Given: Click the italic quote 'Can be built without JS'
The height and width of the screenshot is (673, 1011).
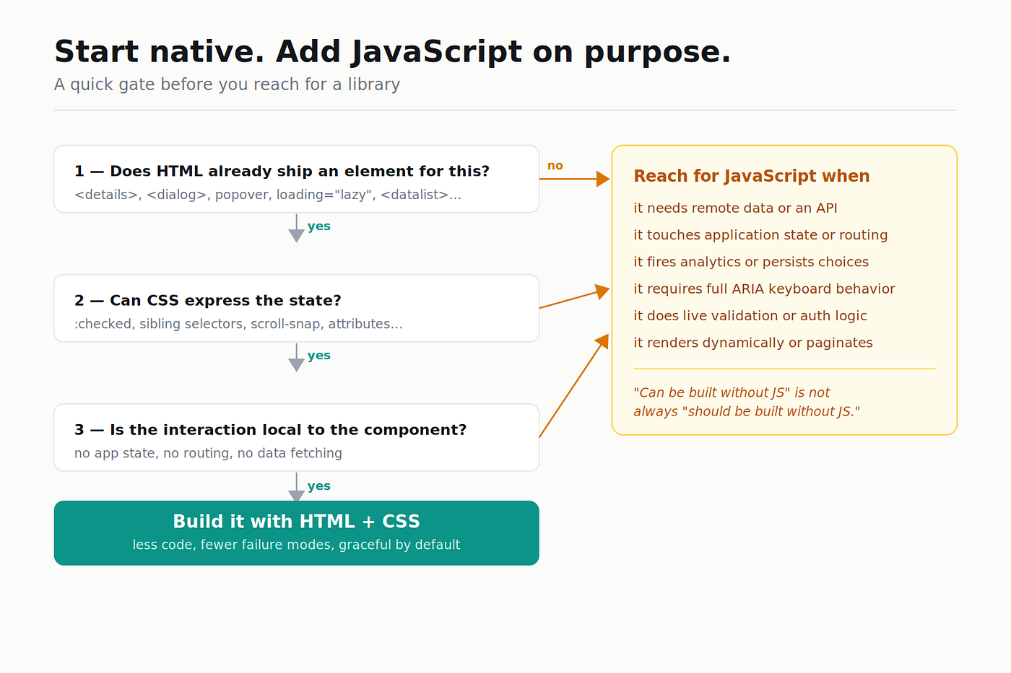Looking at the screenshot, I should tap(747, 402).
